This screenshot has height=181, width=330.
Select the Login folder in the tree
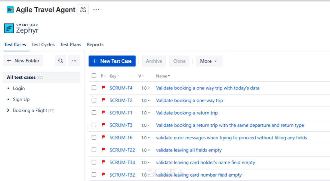coord(19,88)
